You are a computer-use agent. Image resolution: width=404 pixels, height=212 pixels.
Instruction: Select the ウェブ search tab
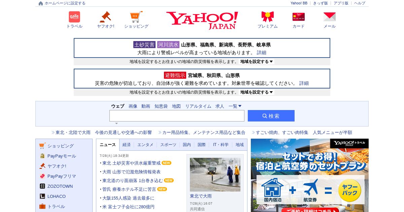[118, 106]
